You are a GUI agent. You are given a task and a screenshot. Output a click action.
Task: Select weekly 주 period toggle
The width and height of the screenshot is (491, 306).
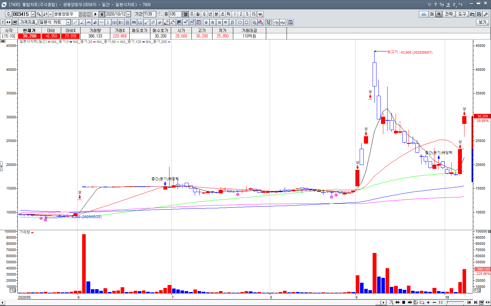(x=192, y=14)
